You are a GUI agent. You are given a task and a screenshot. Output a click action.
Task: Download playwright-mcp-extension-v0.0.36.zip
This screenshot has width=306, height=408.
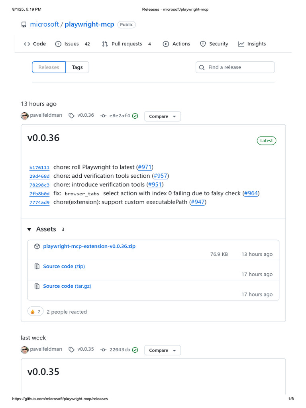89,246
